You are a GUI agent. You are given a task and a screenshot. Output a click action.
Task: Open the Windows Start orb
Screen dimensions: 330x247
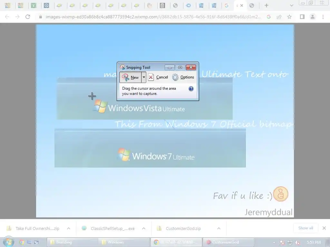(x=8, y=242)
